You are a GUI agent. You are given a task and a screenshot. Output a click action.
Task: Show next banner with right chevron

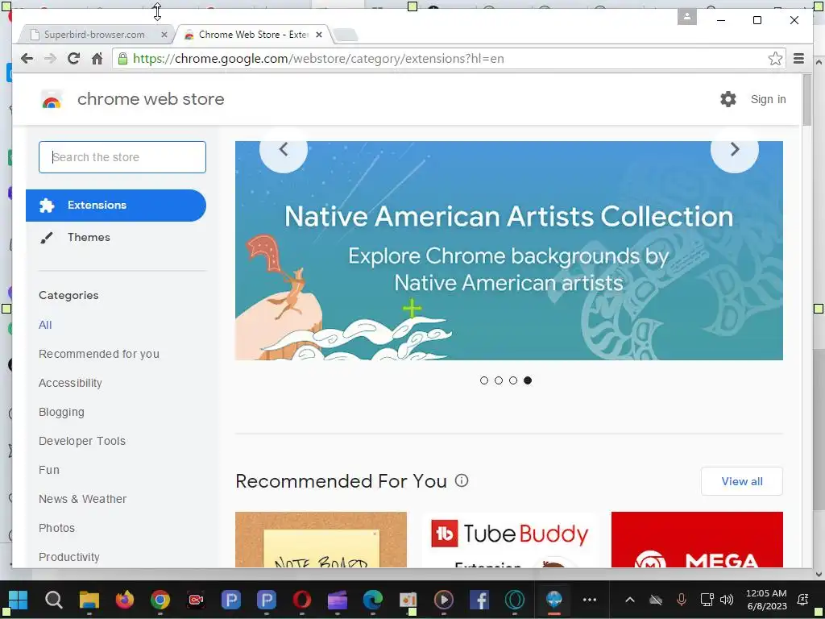click(x=735, y=149)
